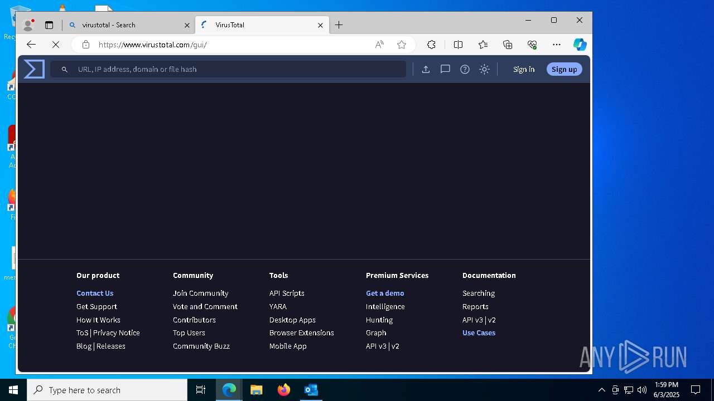Open the Hunting link

pyautogui.click(x=379, y=320)
